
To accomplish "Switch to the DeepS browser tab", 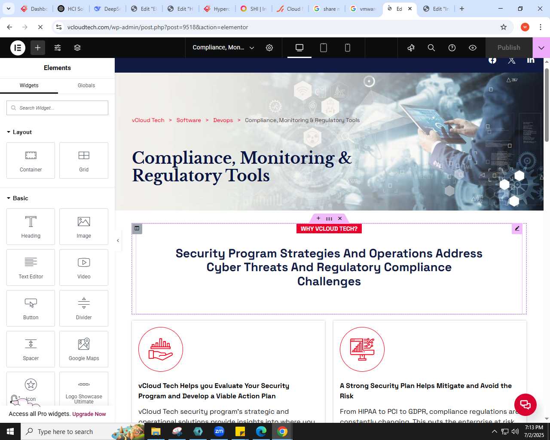I will (x=107, y=9).
